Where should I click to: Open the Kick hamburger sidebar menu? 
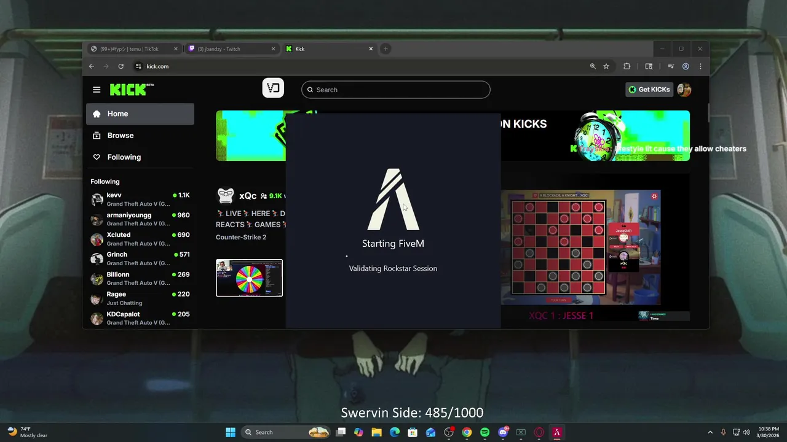pyautogui.click(x=97, y=90)
